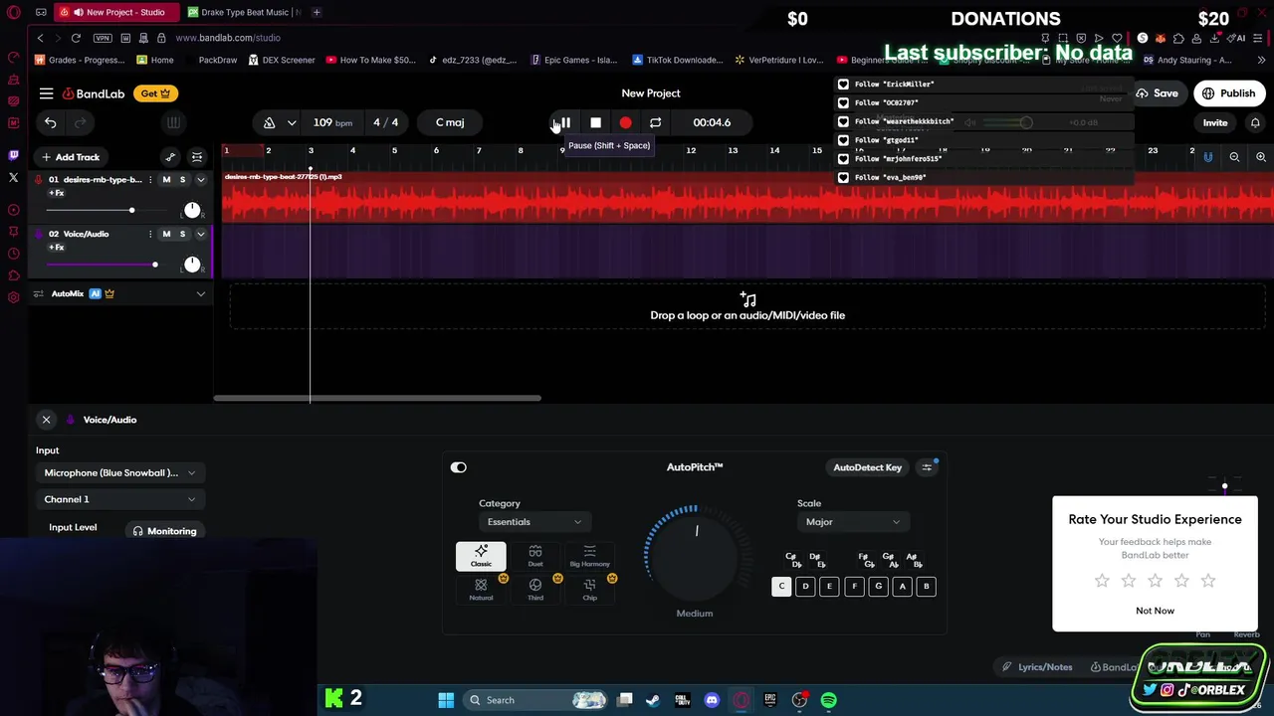Collapse all tracks icon next to Add Track
The width and height of the screenshot is (1274, 716).
click(x=197, y=157)
